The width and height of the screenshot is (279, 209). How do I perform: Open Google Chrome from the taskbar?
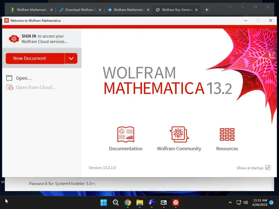point(128,202)
